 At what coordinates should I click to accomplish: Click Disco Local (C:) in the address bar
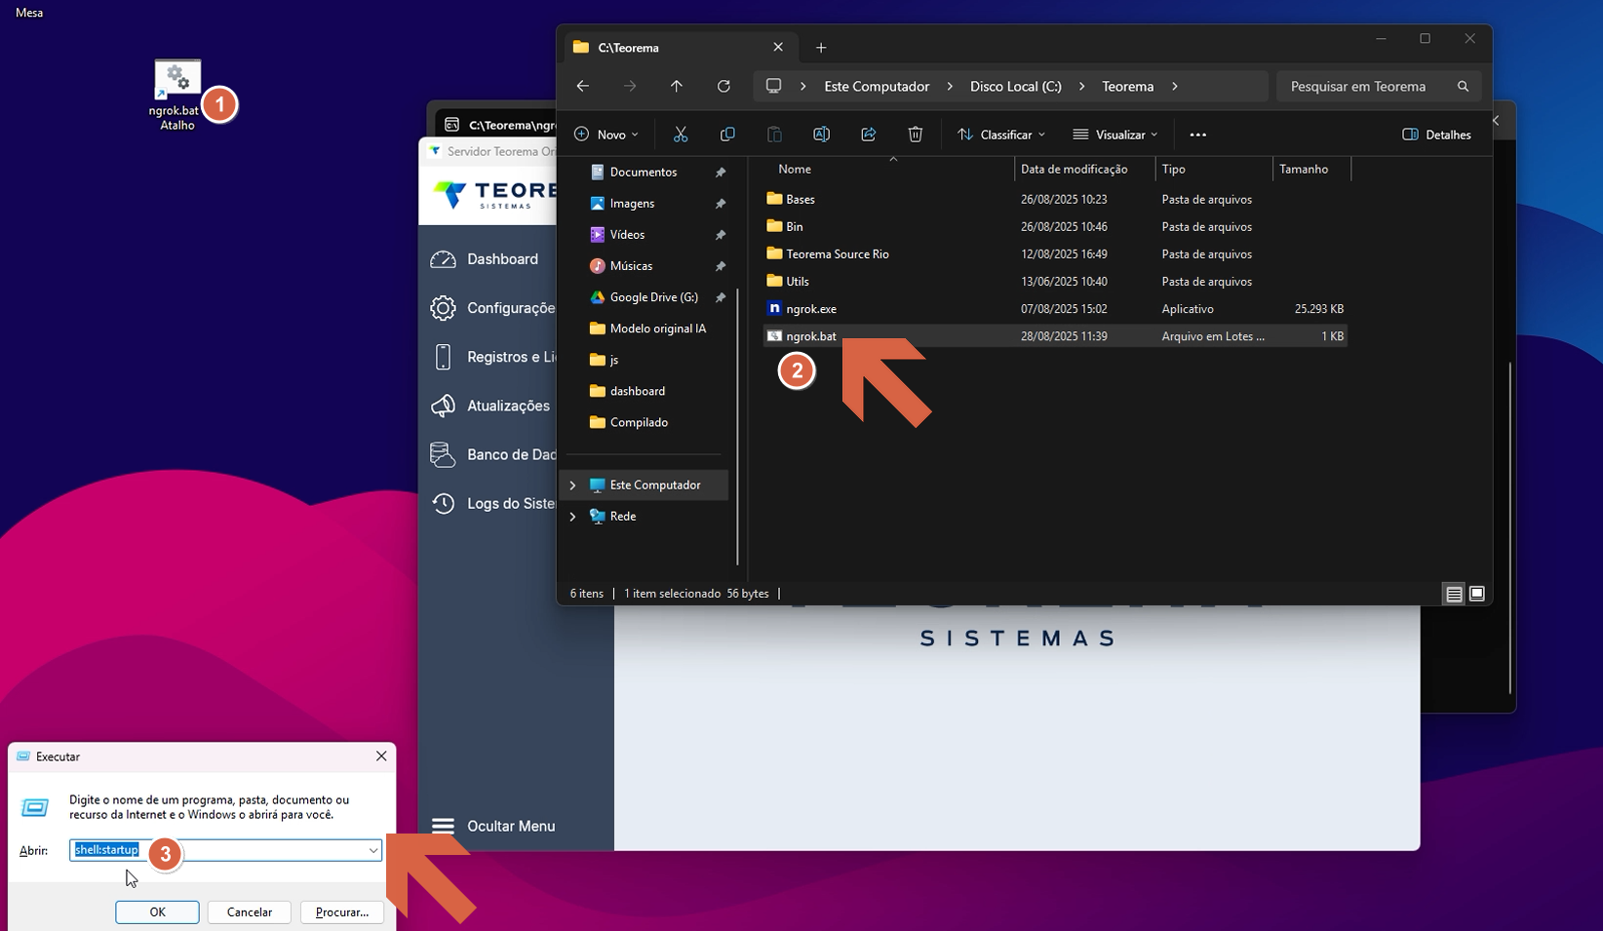click(1015, 86)
